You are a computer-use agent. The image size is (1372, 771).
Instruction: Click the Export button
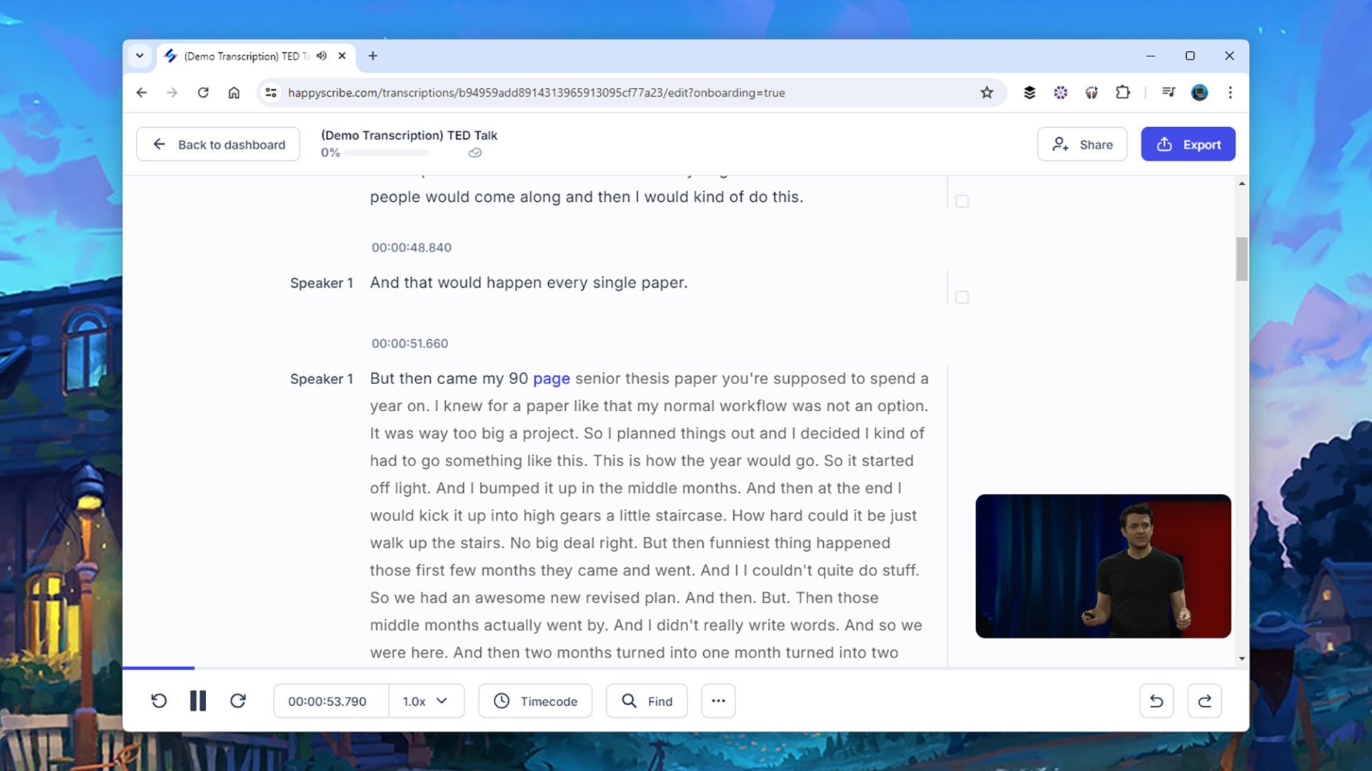(x=1188, y=144)
